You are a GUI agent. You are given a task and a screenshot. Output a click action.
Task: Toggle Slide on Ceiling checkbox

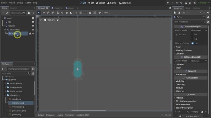click(x=193, y=43)
